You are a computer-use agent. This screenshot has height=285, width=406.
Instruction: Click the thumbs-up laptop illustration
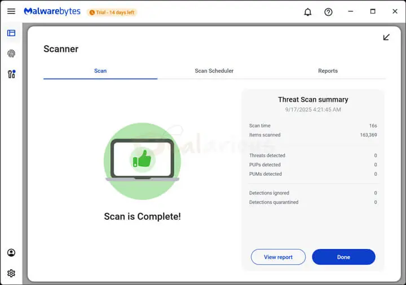142,161
